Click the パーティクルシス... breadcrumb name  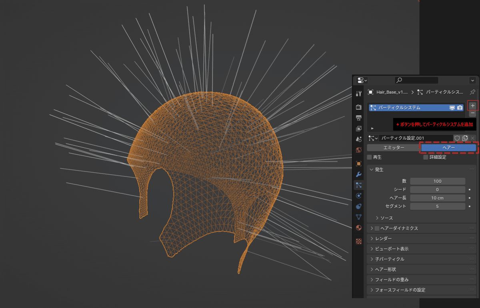click(x=445, y=92)
